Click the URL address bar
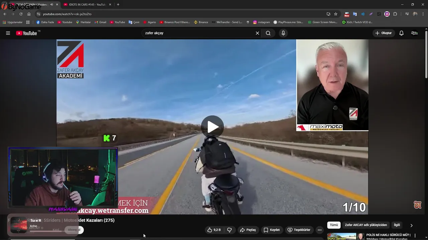The height and width of the screenshot is (240, 428). (181, 14)
